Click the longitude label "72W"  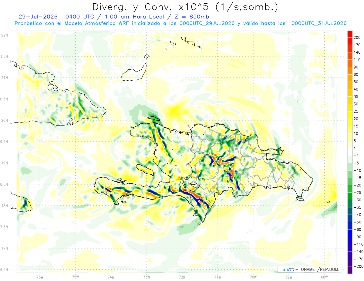pyautogui.click(x=182, y=277)
